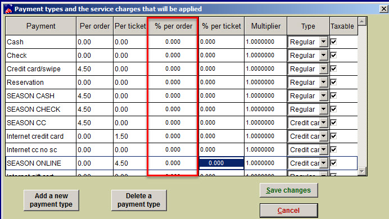This screenshot has height=219, width=389.
Task: Toggle Taxable for Internet credit card
Action: pyautogui.click(x=334, y=136)
